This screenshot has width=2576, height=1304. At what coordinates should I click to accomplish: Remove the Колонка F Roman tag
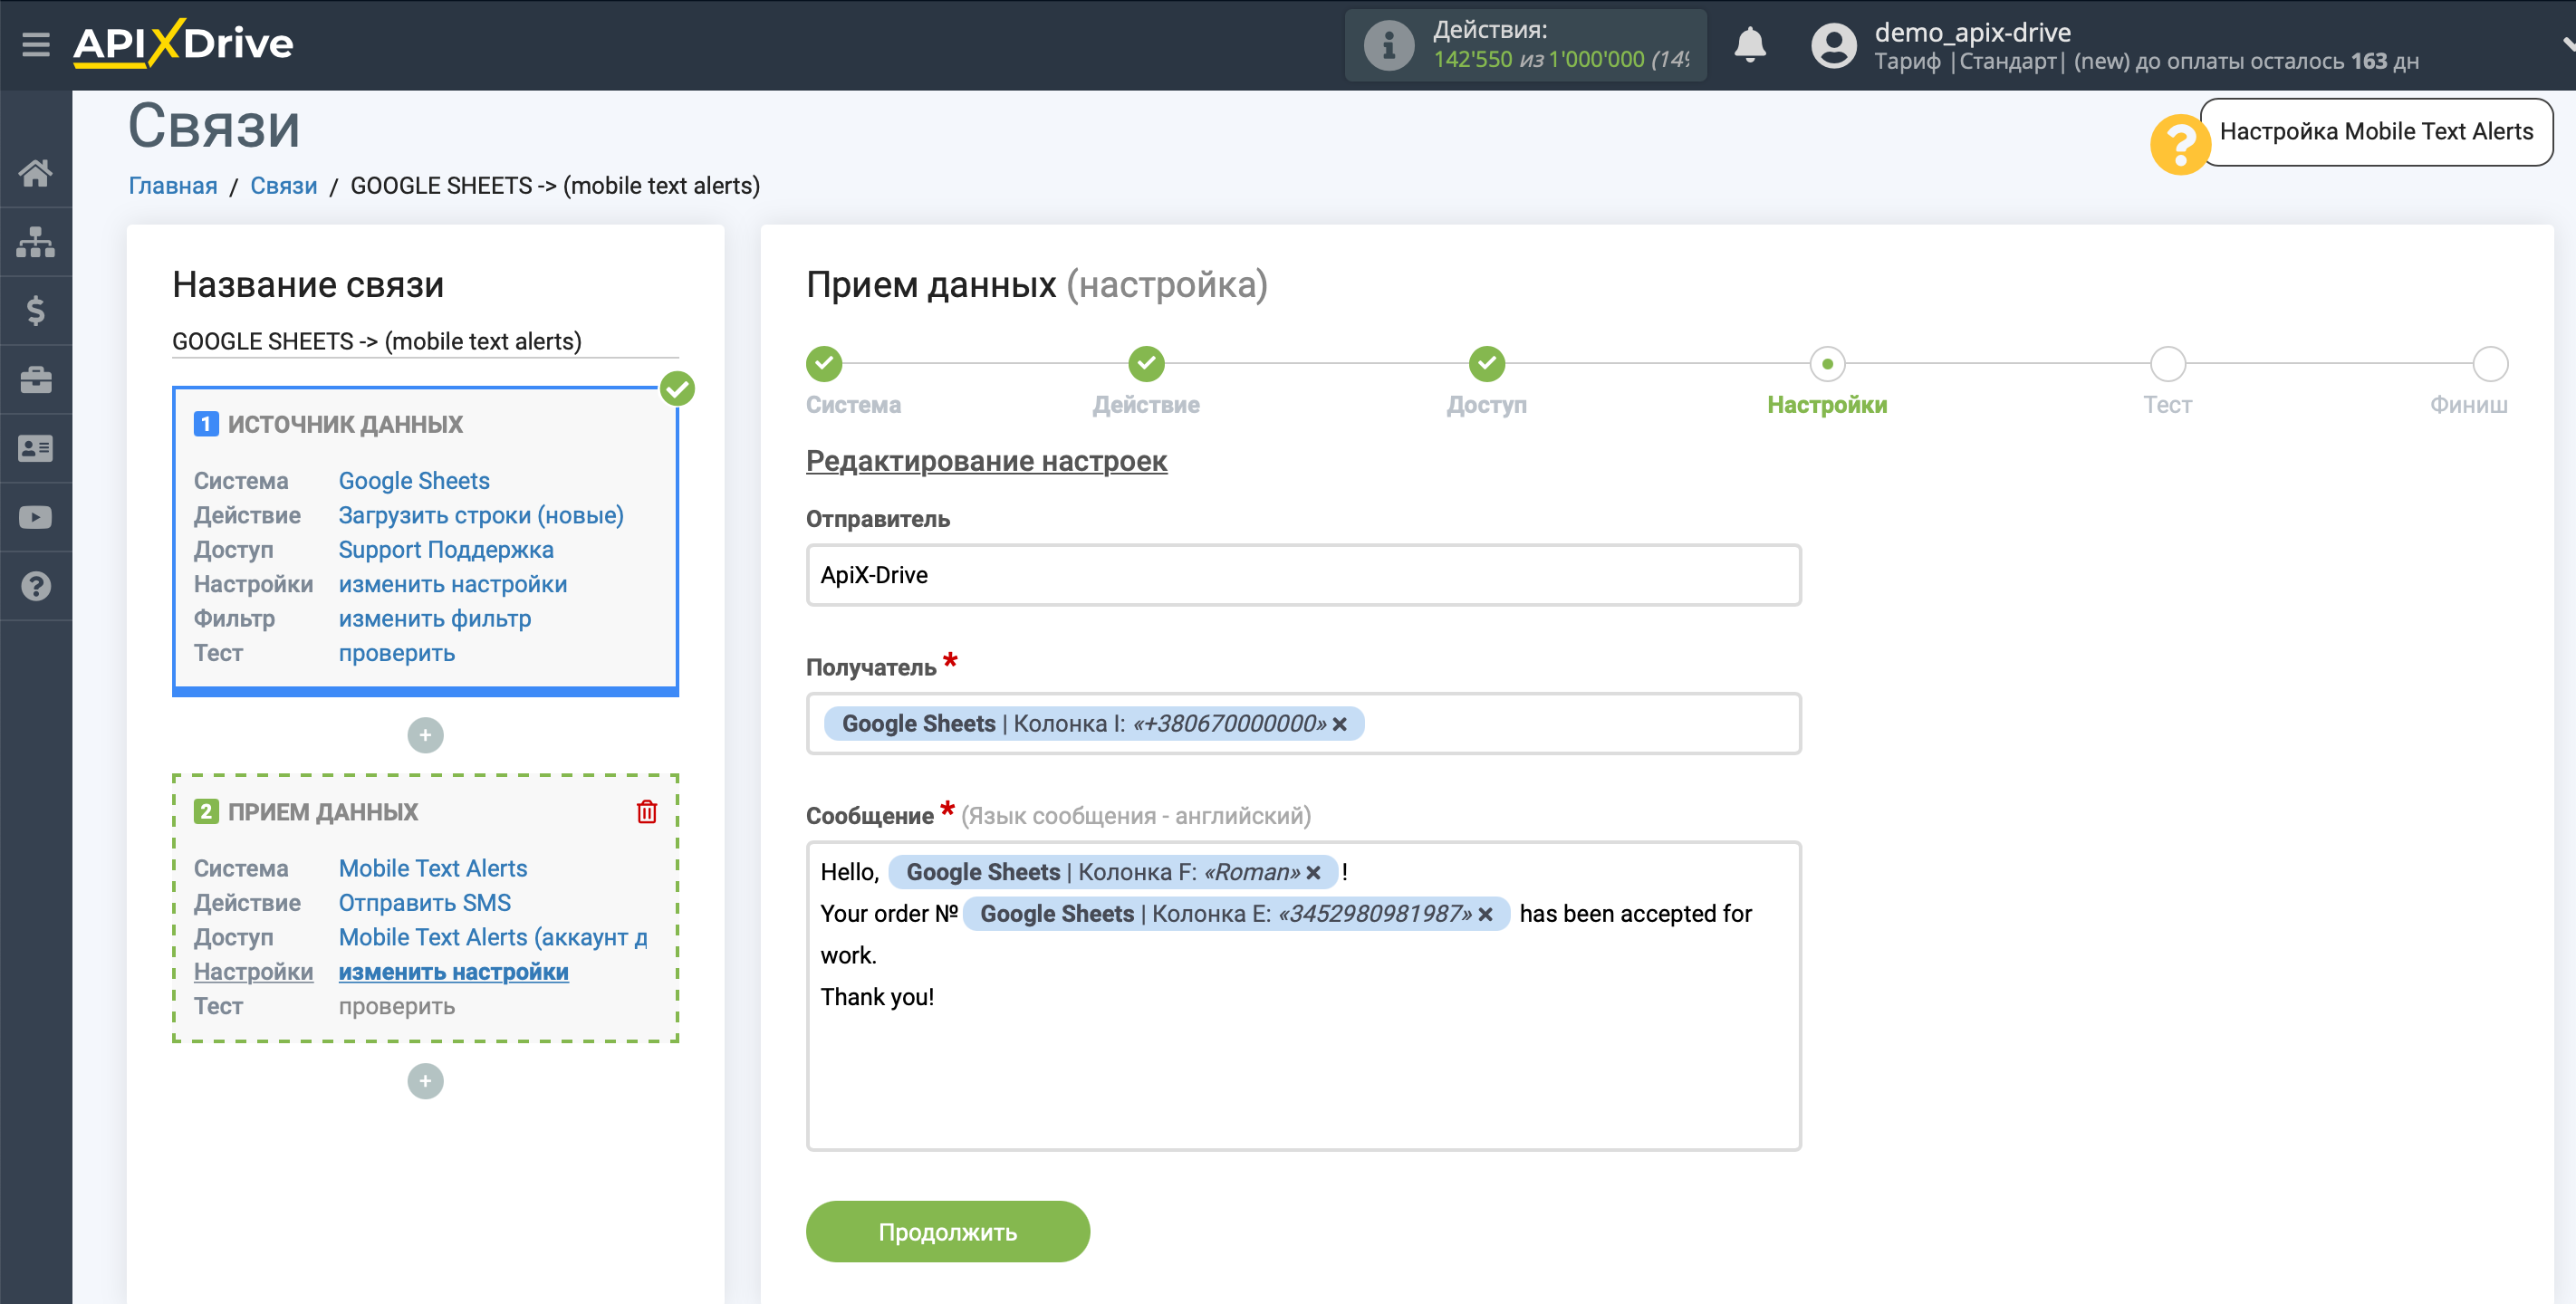click(1313, 873)
